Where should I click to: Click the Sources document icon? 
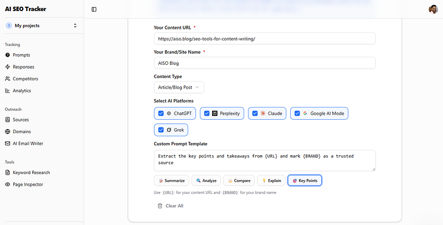8,120
